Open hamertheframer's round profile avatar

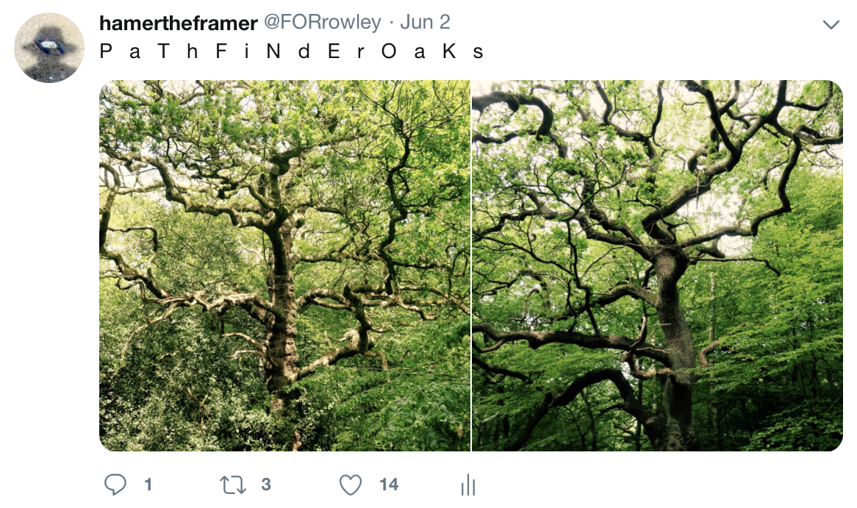pos(49,48)
